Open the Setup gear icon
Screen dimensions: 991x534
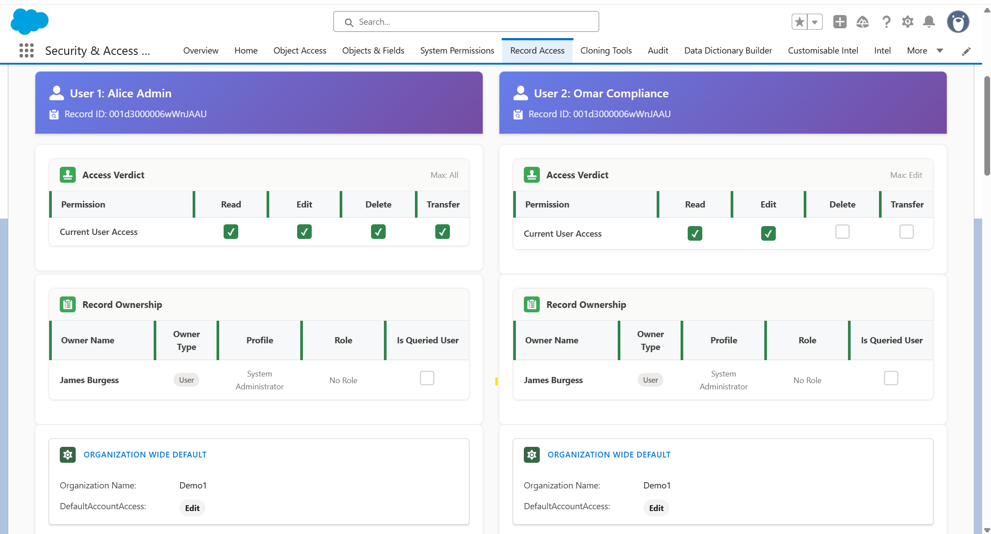click(x=908, y=22)
